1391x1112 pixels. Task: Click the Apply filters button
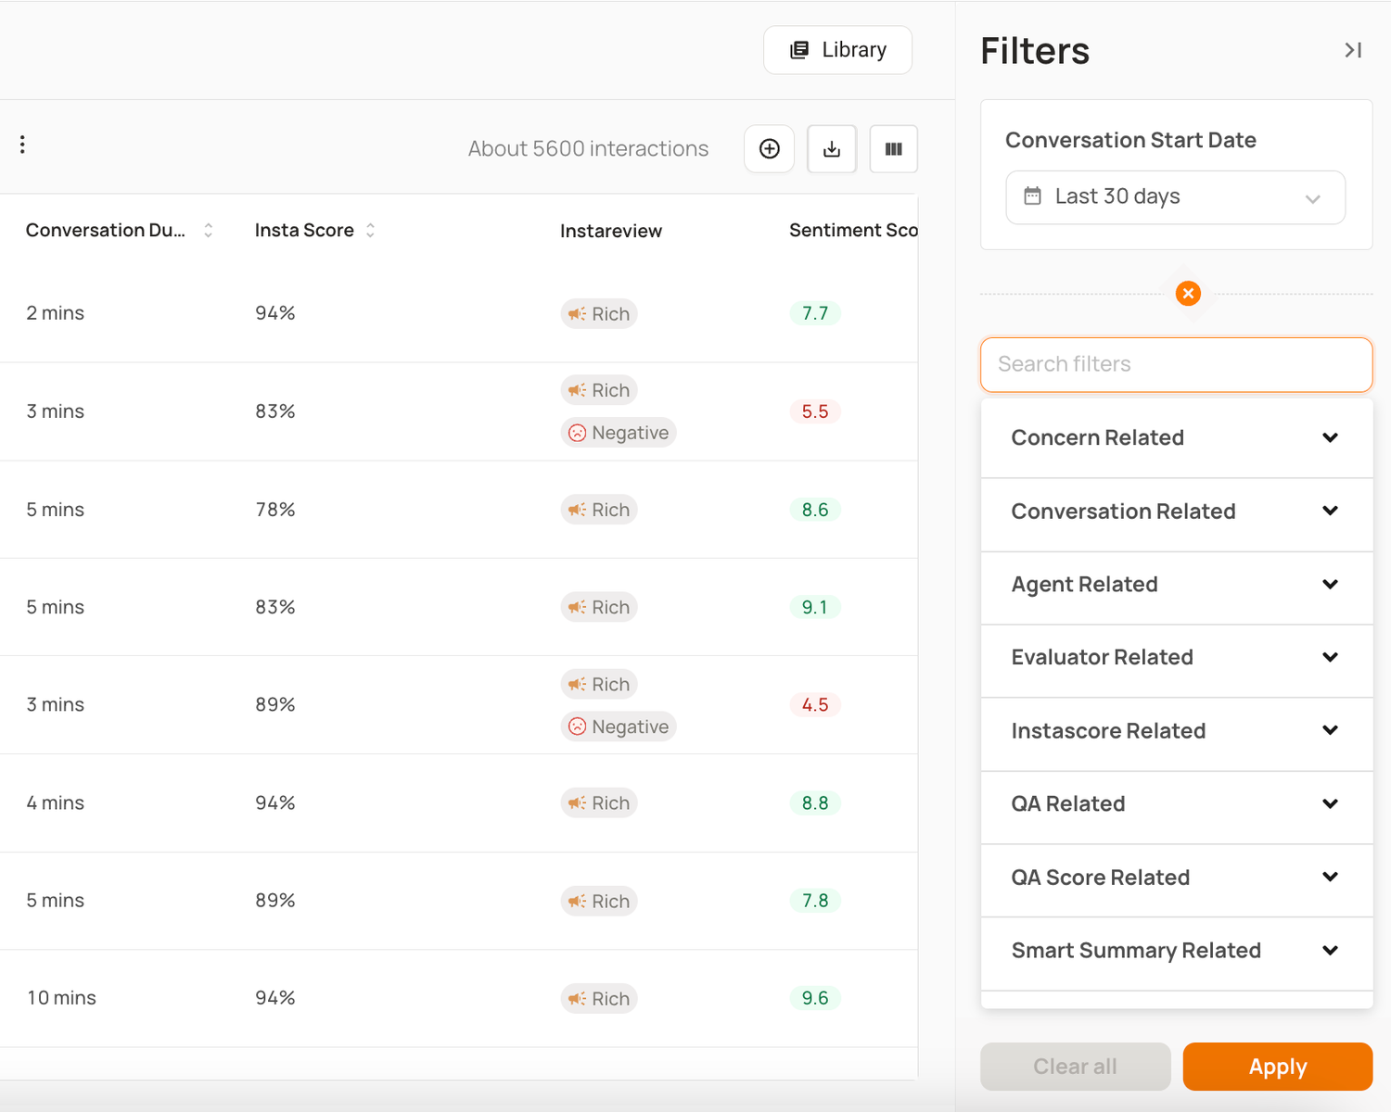click(x=1277, y=1067)
